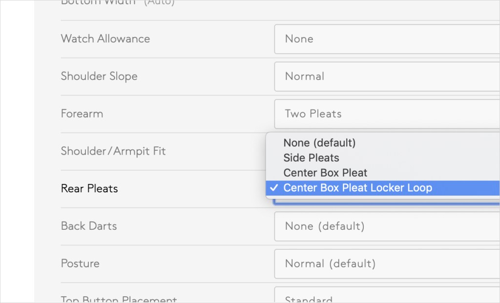Click the Shoulder/Armpit Fit label

click(113, 151)
